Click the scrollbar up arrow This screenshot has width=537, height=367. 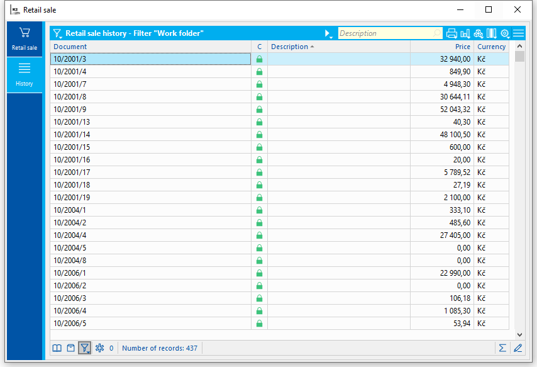click(x=519, y=46)
